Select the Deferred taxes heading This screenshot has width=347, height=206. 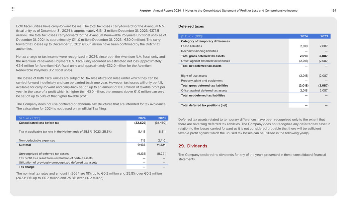tap(191, 26)
